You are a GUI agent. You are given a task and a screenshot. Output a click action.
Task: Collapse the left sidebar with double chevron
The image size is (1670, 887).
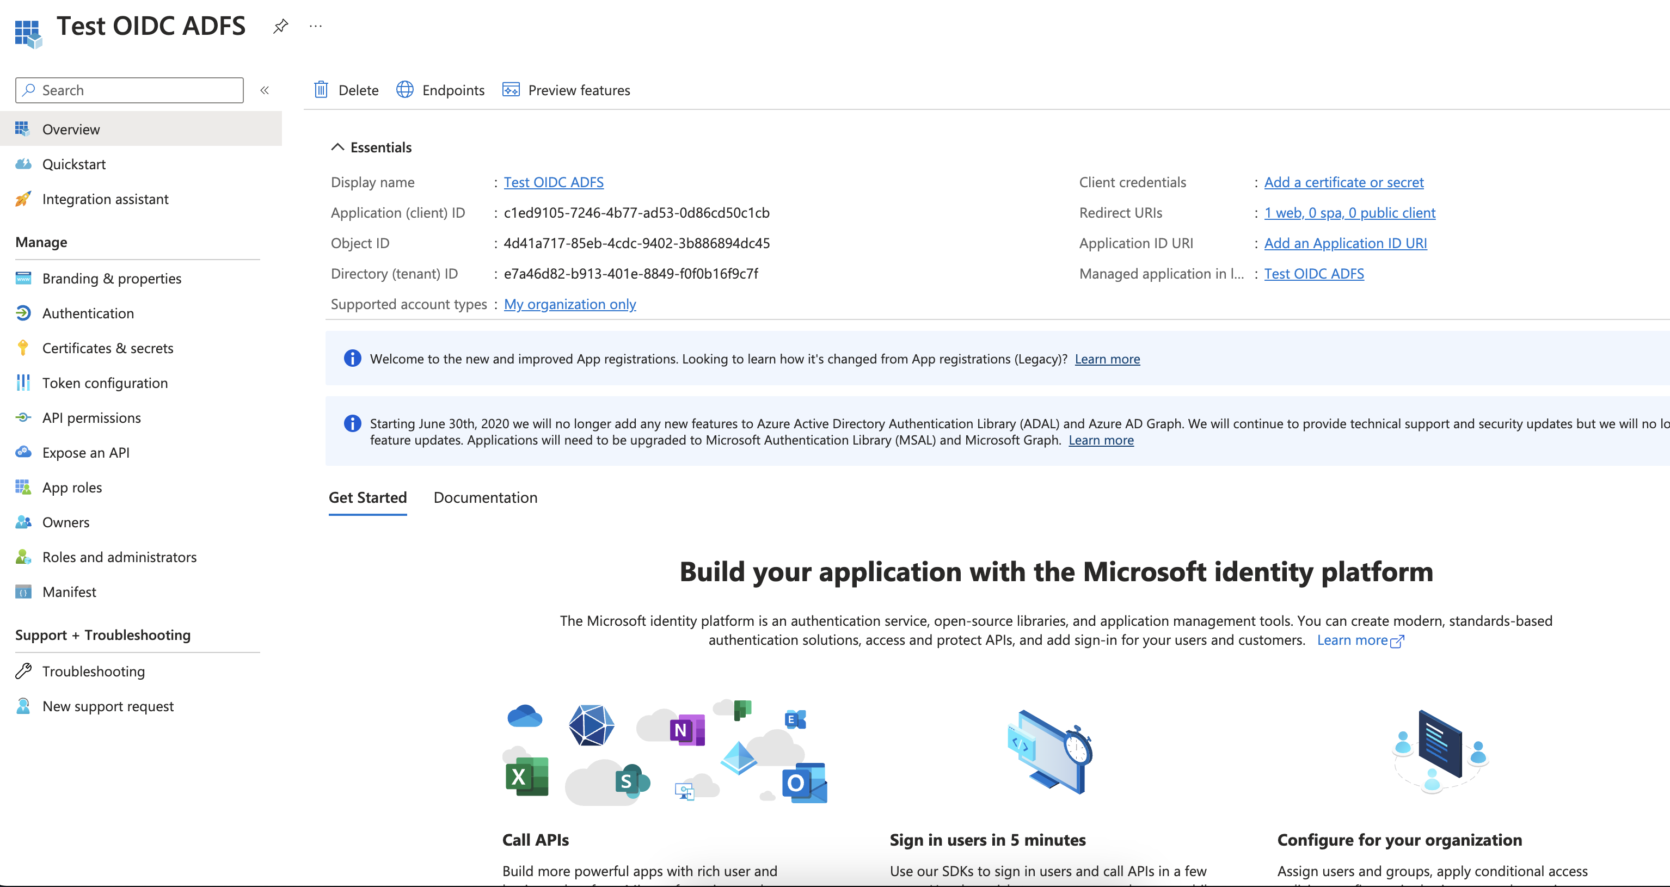coord(265,90)
